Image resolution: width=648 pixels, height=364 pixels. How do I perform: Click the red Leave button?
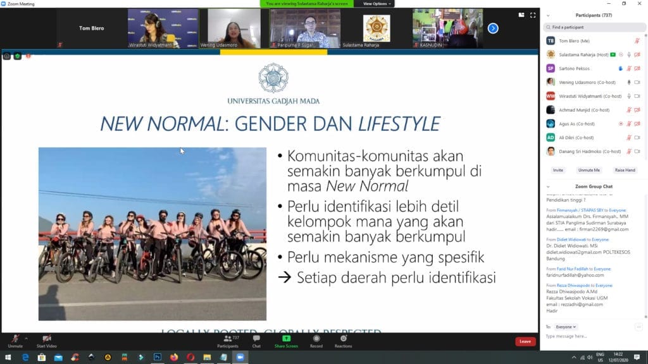point(525,341)
